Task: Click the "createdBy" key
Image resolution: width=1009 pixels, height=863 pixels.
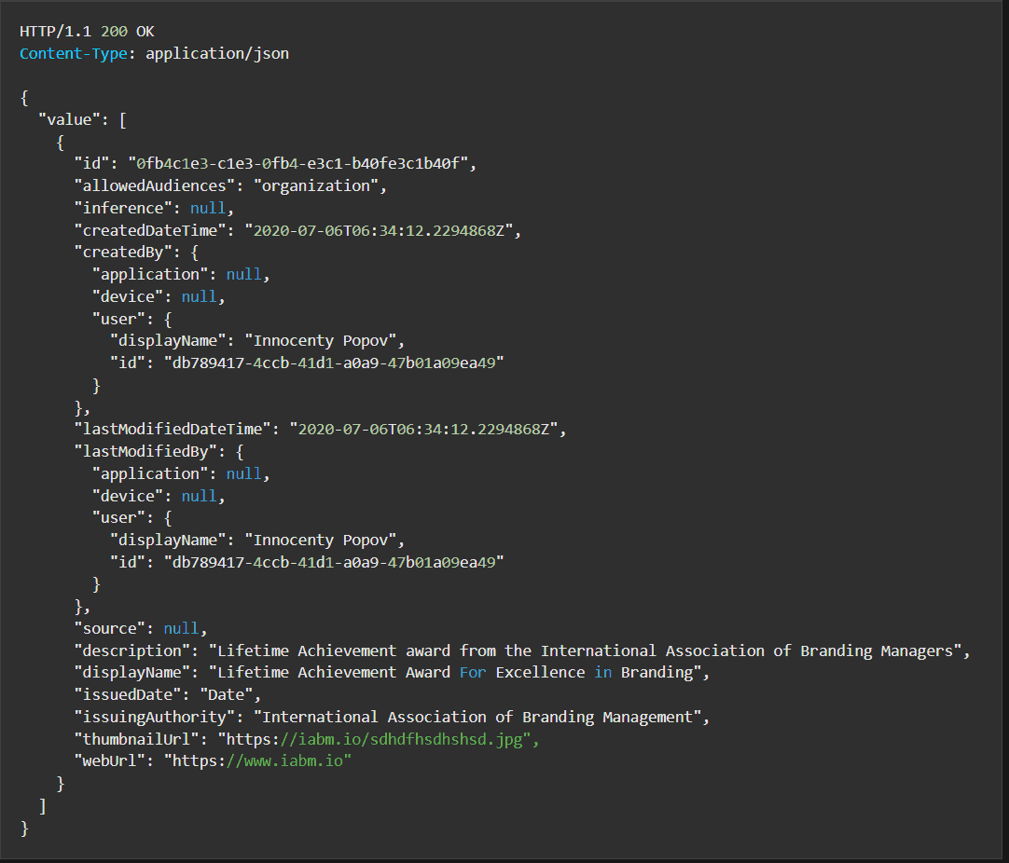Action: 123,253
